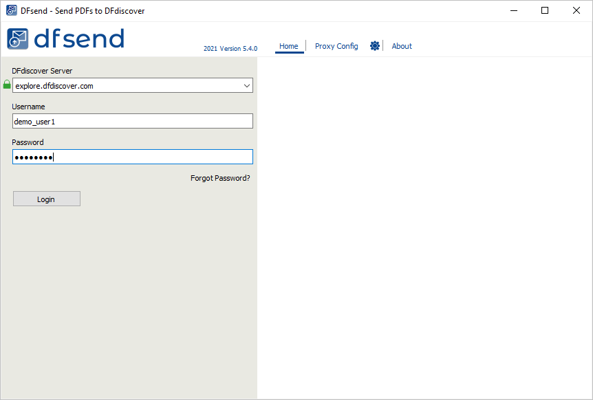593x400 pixels.
Task: Click the Password label
Action: tap(28, 142)
